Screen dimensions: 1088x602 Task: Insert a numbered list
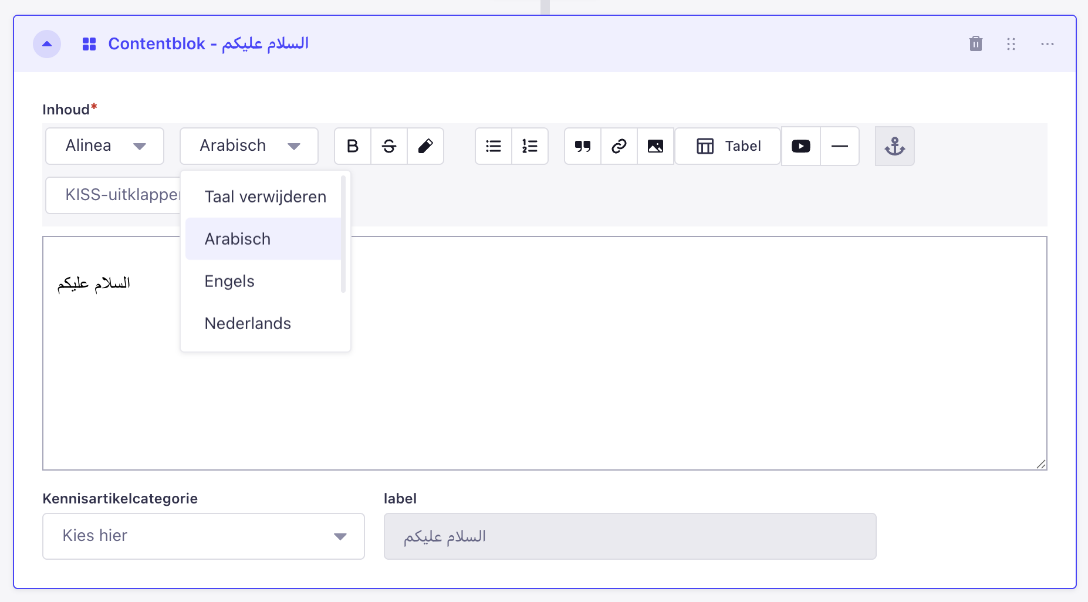pos(530,146)
